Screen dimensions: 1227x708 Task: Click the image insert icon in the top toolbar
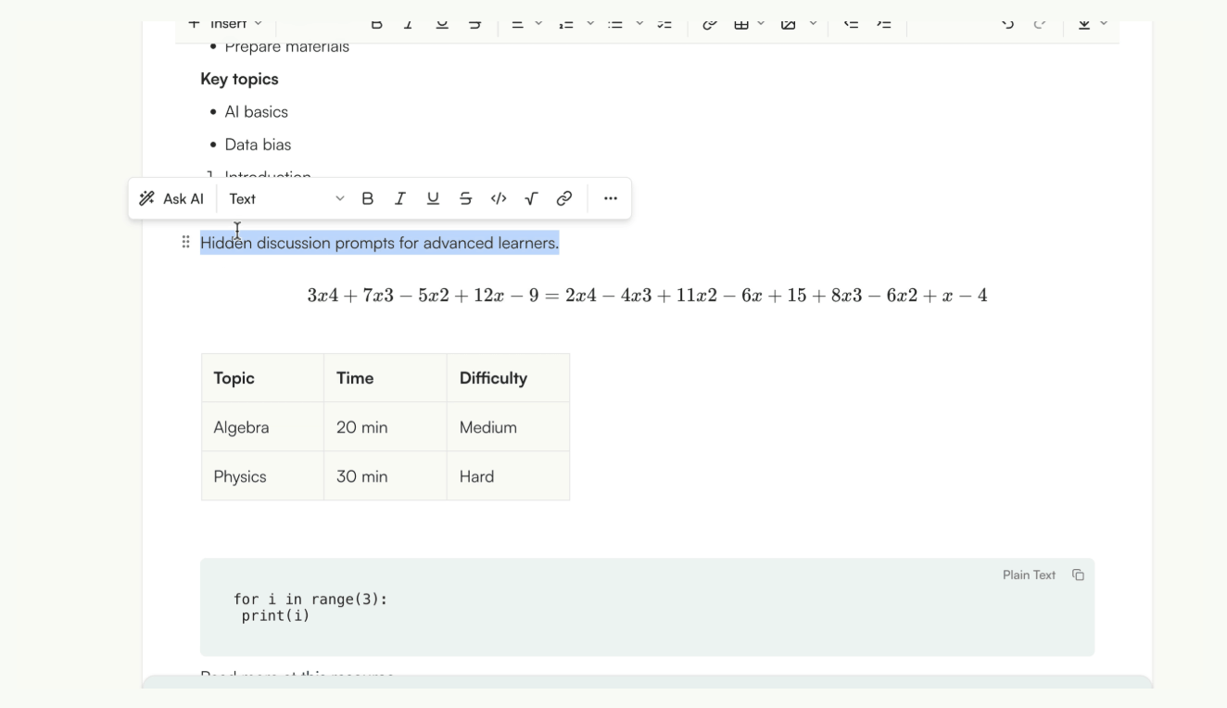click(790, 25)
